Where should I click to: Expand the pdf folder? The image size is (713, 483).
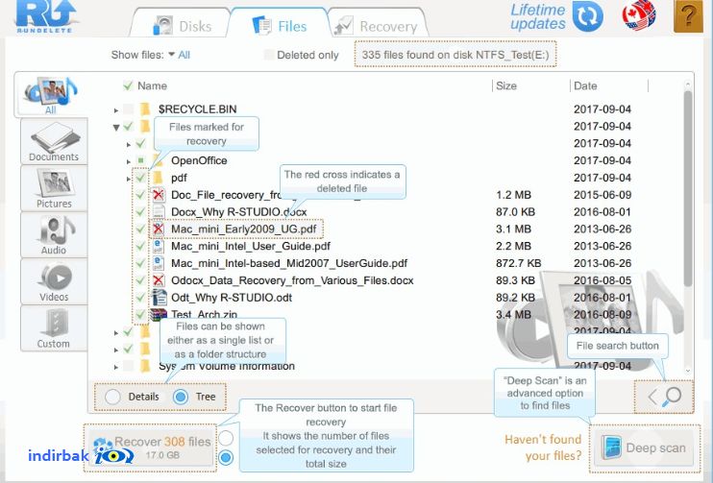[129, 179]
